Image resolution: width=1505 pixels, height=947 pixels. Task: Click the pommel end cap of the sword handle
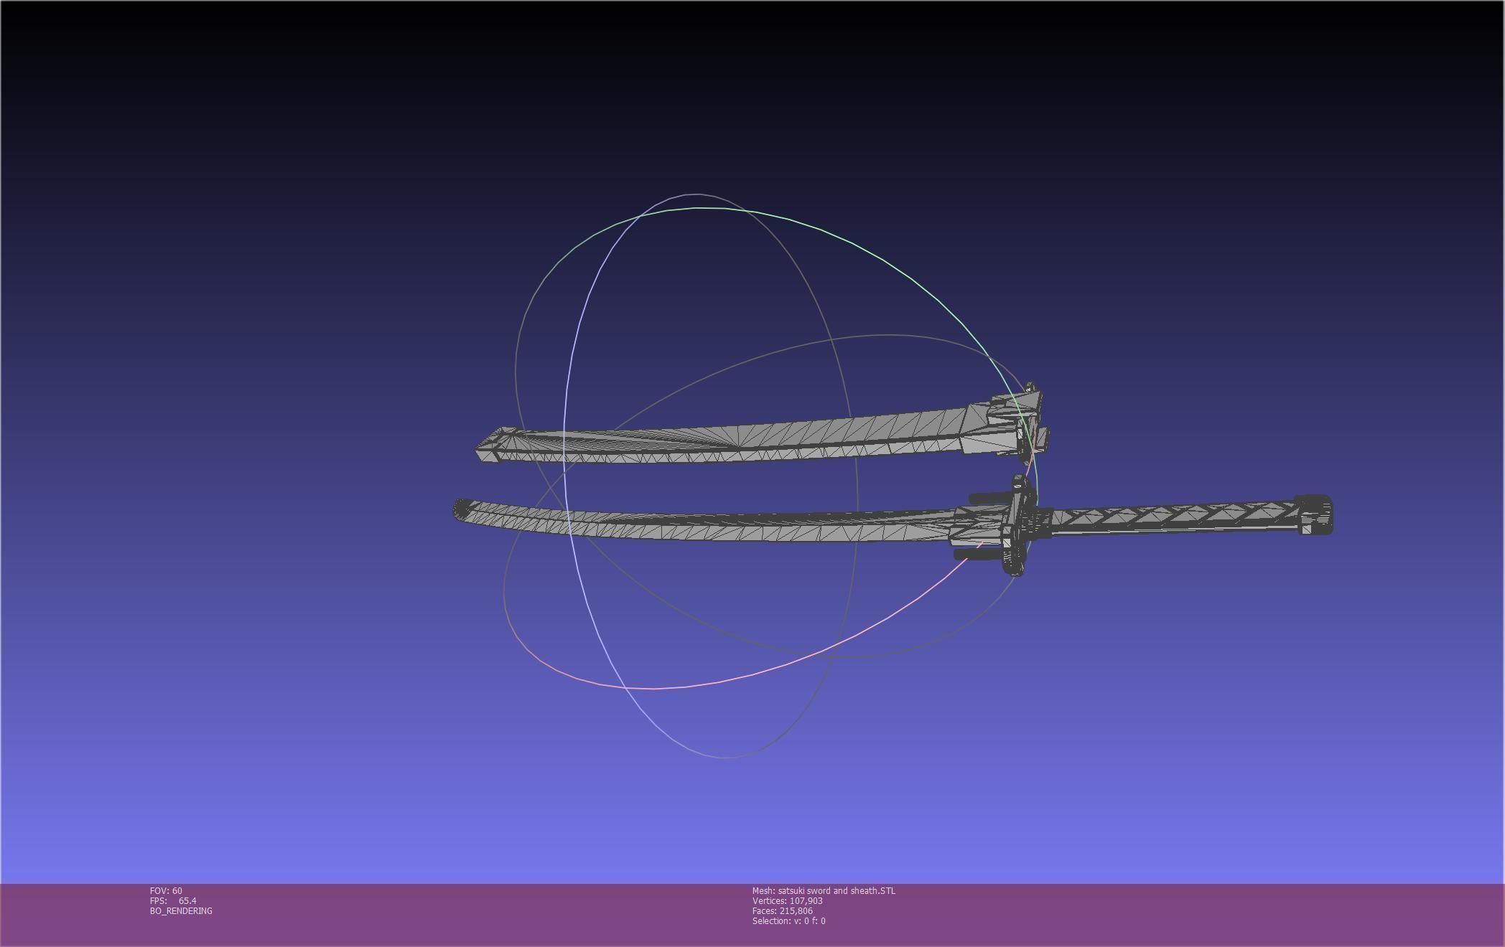1315,514
